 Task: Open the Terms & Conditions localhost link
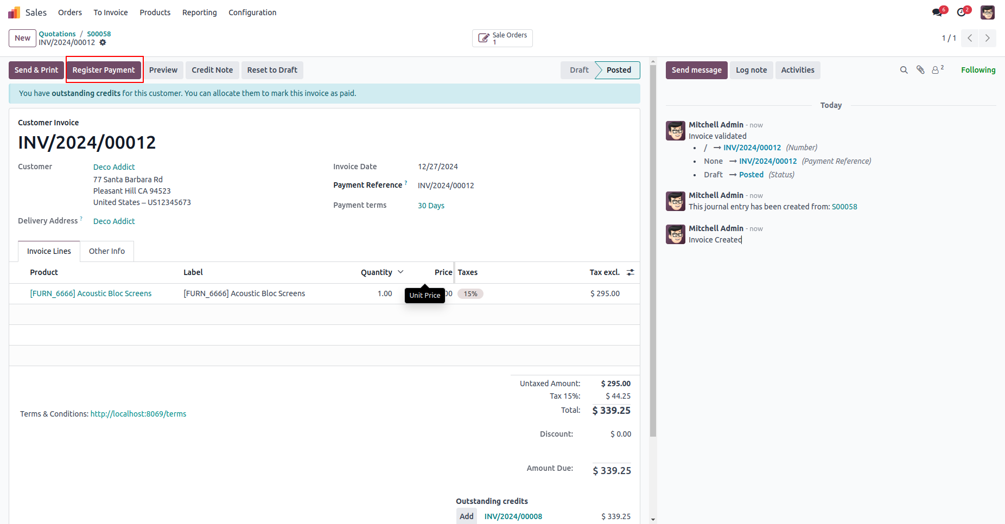[138, 414]
